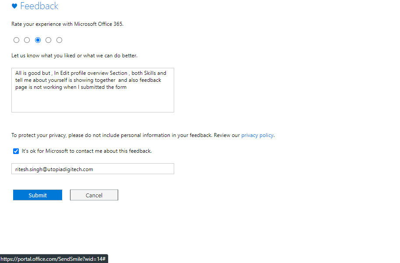The height and width of the screenshot is (263, 400).
Task: Select the fourth rating radio button
Action: coord(48,40)
